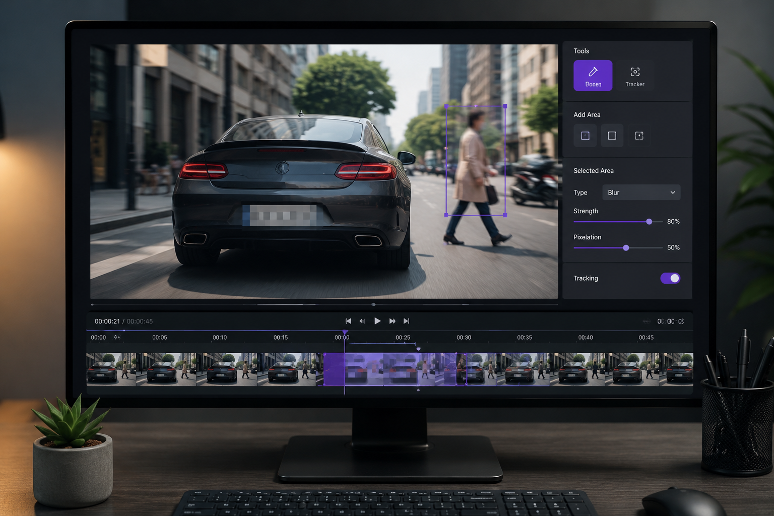The image size is (774, 516).
Task: Click the small keyframe marker below the 00:25 label
Action: [x=418, y=349]
